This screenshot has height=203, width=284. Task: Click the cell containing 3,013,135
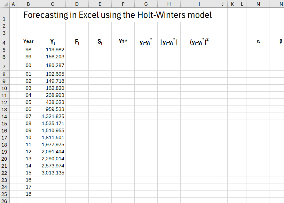pos(52,173)
